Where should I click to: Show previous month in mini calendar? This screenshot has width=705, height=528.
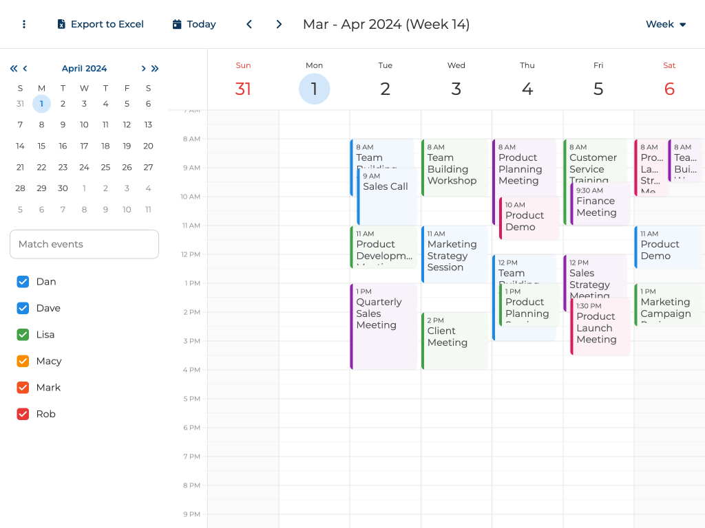click(25, 68)
